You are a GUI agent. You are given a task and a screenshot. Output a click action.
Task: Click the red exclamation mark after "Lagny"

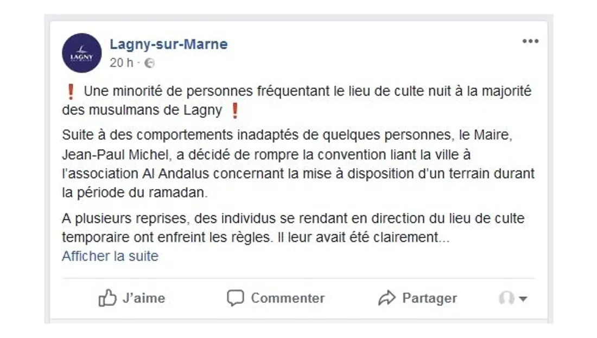[x=234, y=111]
